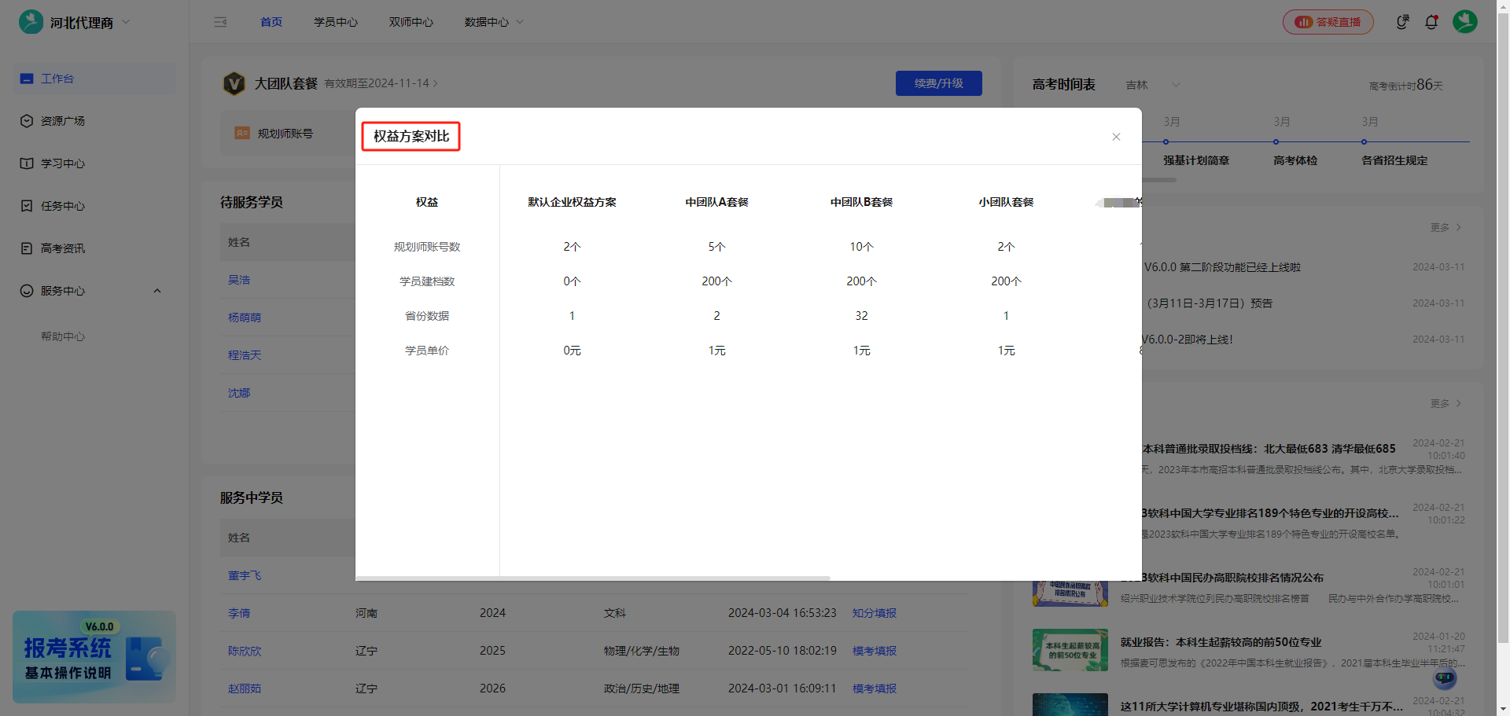1510x716 pixels.
Task: Open the 就业报告 article thumbnail
Action: 1070,650
